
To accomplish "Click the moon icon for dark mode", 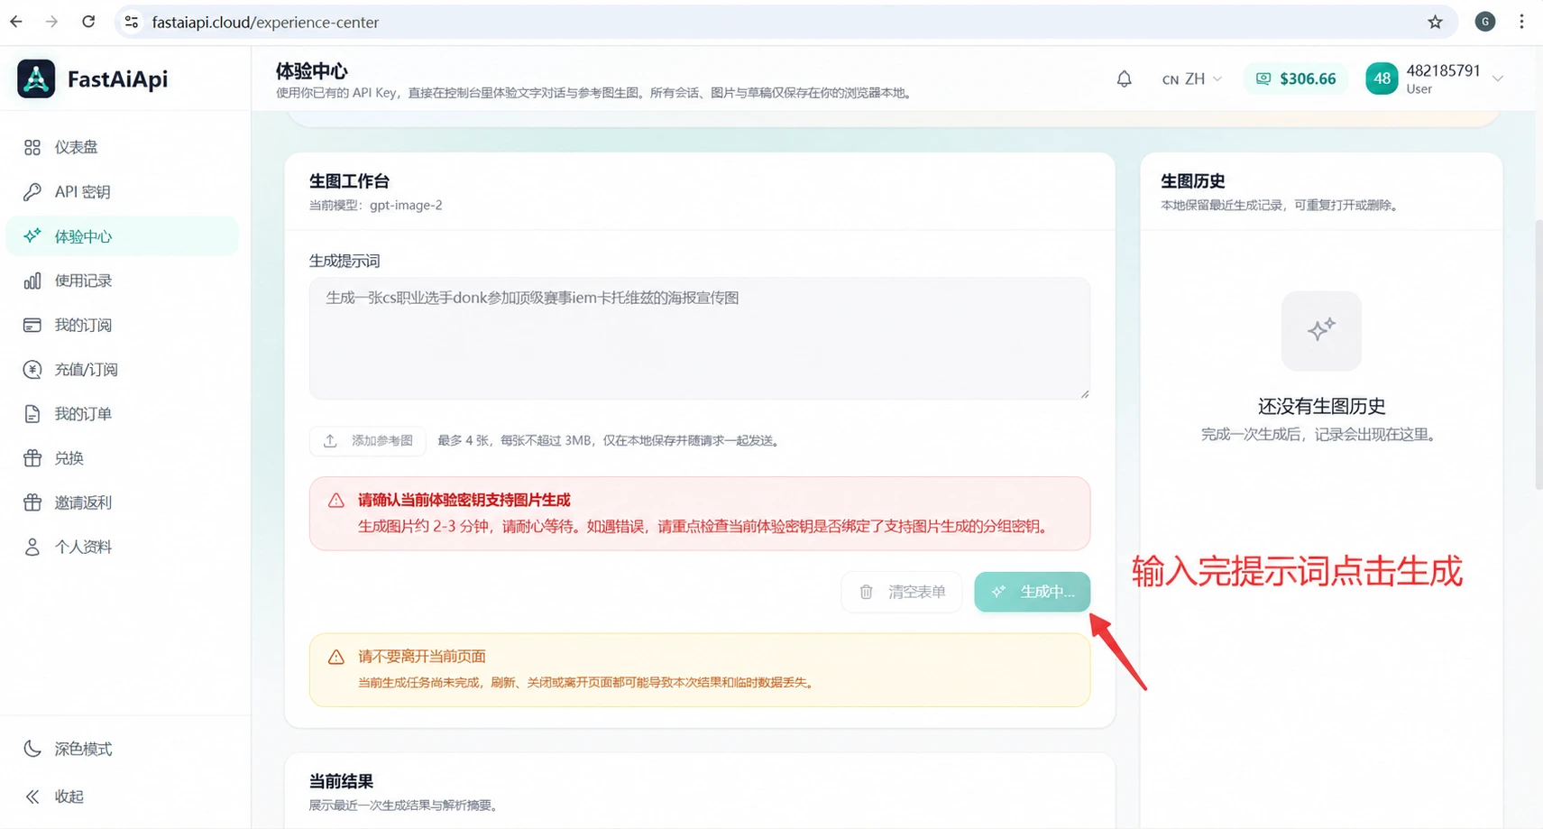I will (32, 749).
